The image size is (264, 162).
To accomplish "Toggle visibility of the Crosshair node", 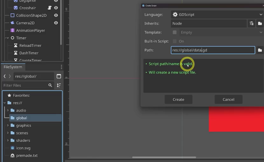I will coord(56,8).
